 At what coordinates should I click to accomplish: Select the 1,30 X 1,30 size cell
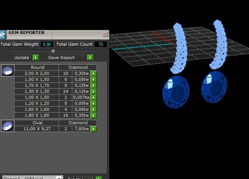[x=37, y=91]
